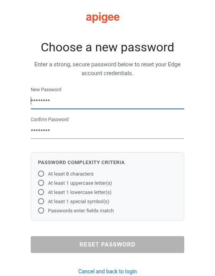Select the lowercase letter criterion circle
Image resolution: width=215 pixels, height=276 pixels.
point(41,192)
